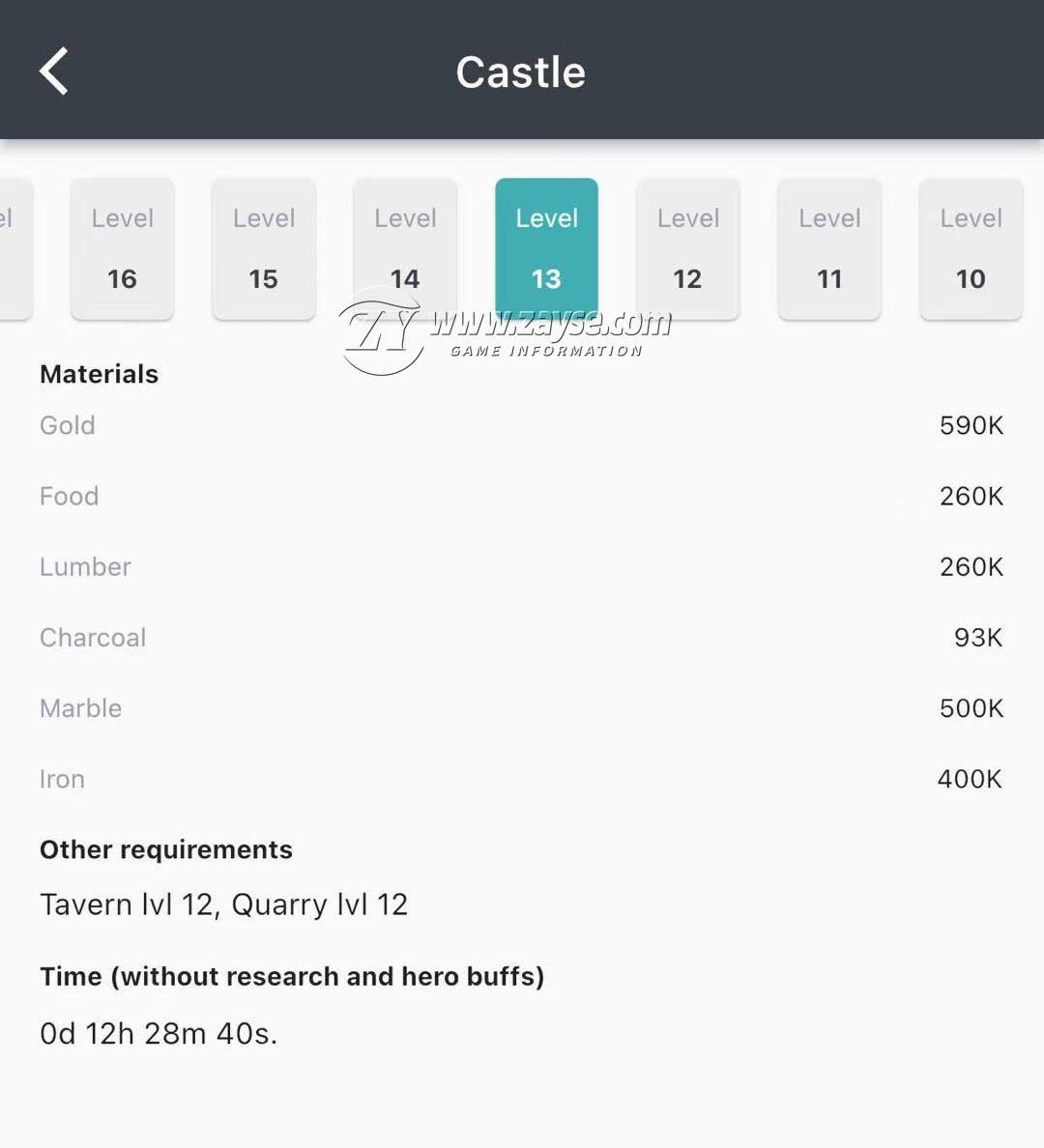
Task: Select the Lumber material label
Action: point(85,566)
